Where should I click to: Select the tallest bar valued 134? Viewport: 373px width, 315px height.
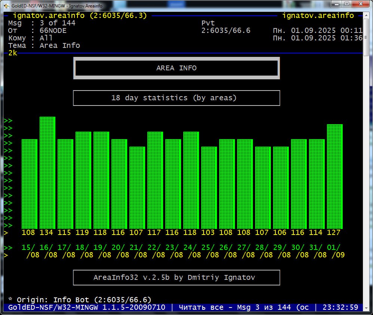point(48,172)
